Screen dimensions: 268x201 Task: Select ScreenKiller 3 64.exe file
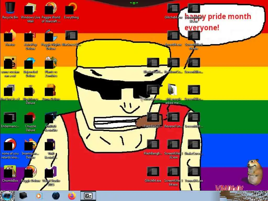click(174, 176)
